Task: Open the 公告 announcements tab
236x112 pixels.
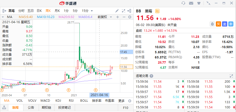Action: pyautogui.click(x=31, y=107)
